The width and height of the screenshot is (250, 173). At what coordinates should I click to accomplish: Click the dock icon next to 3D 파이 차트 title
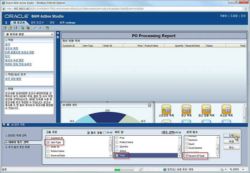pos(8,125)
